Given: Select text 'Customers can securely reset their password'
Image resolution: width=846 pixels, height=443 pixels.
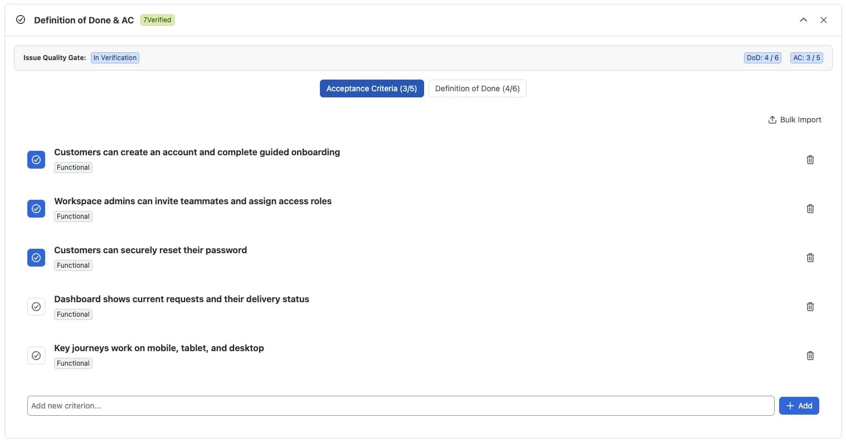Looking at the screenshot, I should point(150,250).
